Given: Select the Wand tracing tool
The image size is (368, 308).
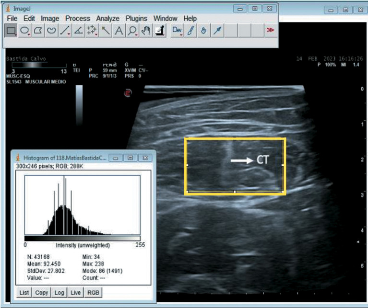Looking at the screenshot, I should [x=106, y=31].
